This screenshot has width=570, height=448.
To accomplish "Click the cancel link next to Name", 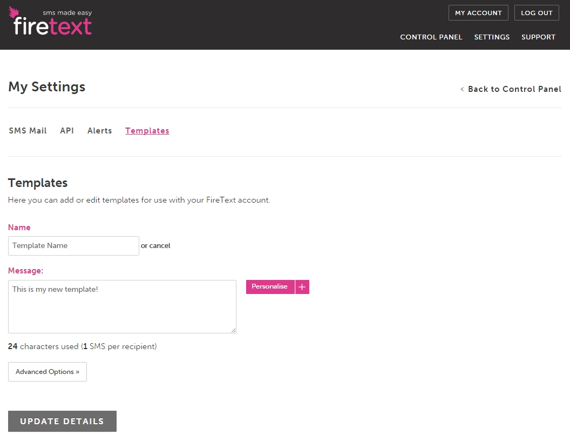I will pos(160,246).
